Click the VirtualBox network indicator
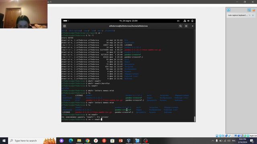 click(x=226, y=136)
